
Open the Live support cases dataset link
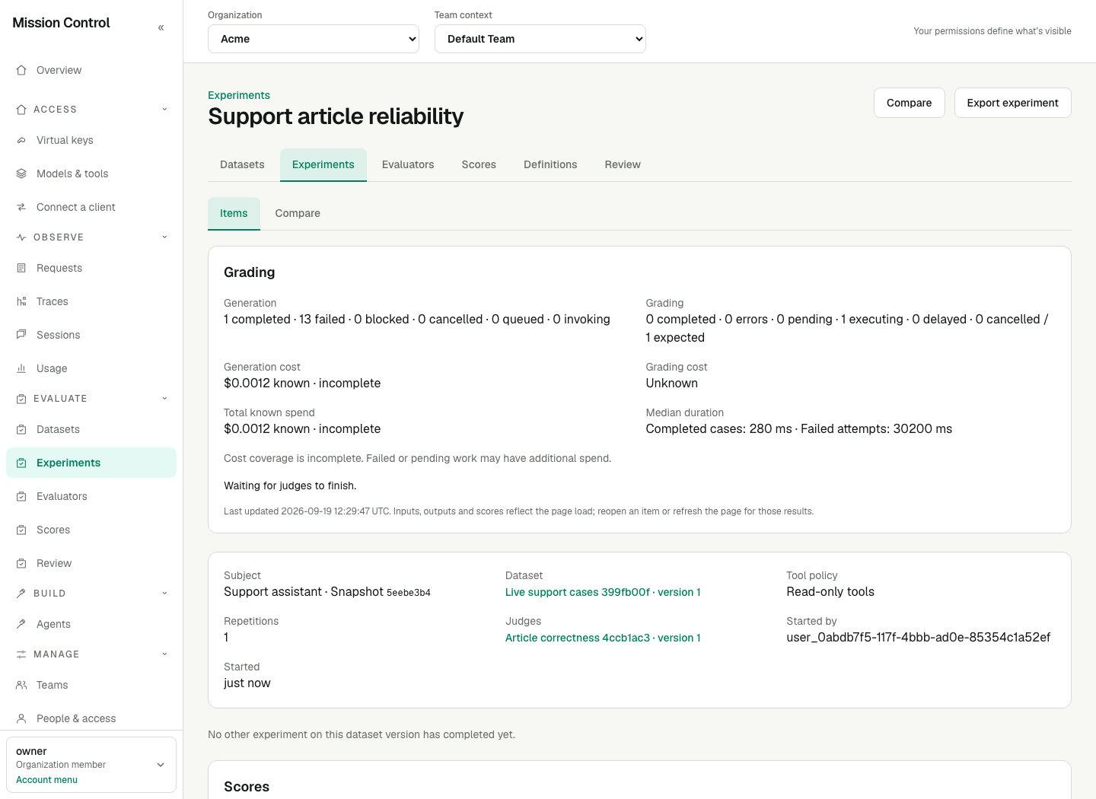(603, 592)
